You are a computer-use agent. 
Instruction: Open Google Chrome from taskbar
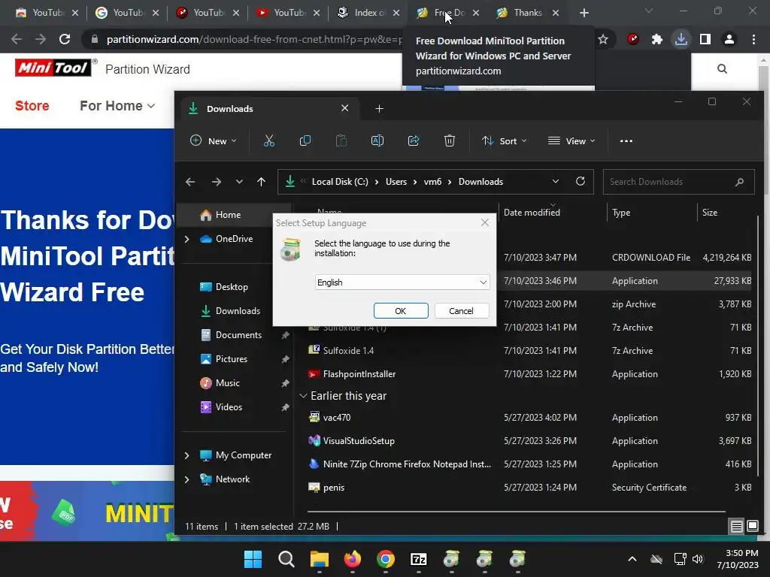tap(386, 559)
